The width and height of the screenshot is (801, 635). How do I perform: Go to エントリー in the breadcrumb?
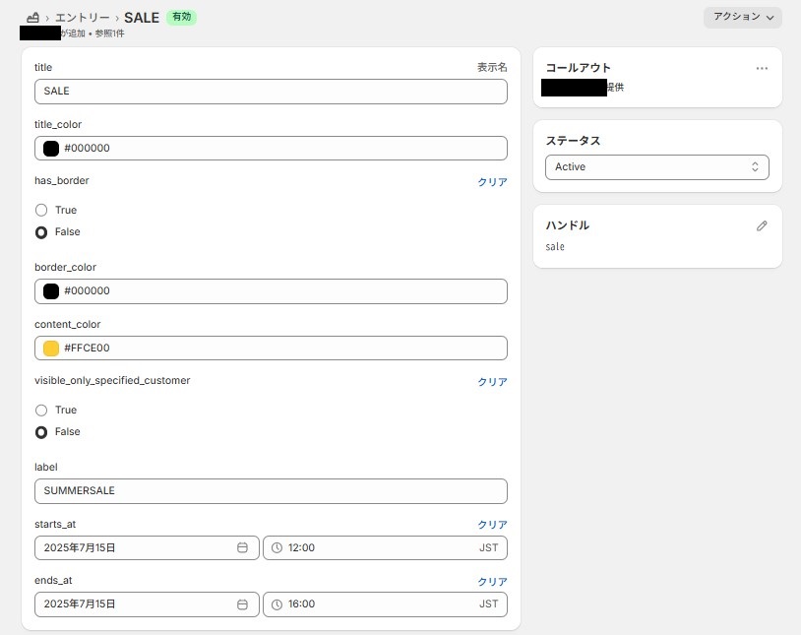[83, 18]
